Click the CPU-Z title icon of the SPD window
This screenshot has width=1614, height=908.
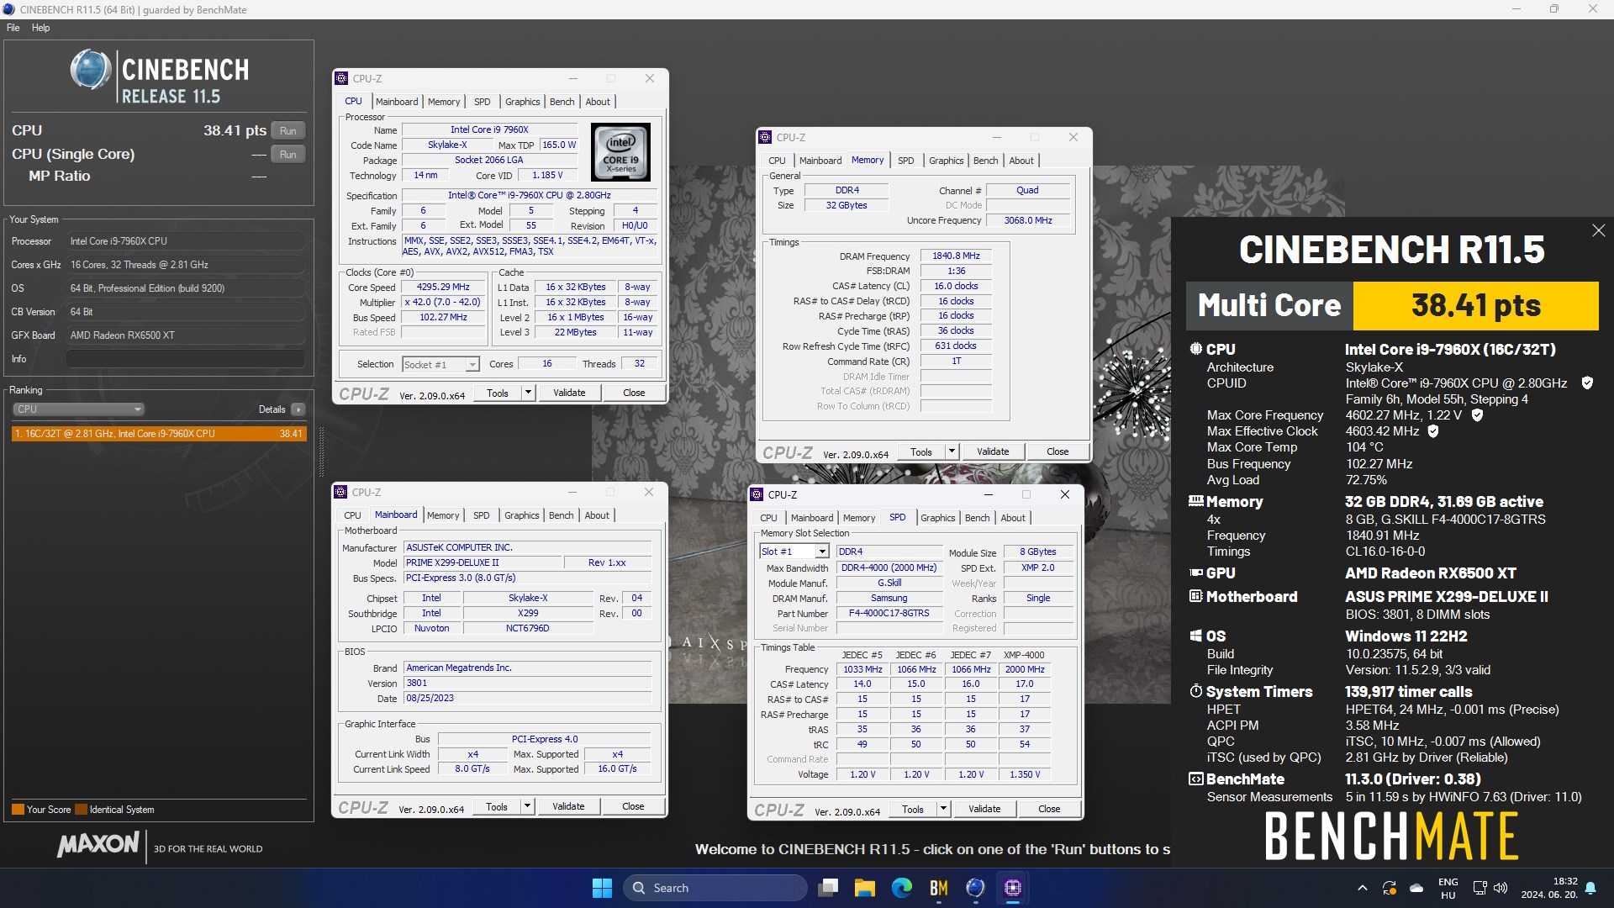click(x=757, y=494)
